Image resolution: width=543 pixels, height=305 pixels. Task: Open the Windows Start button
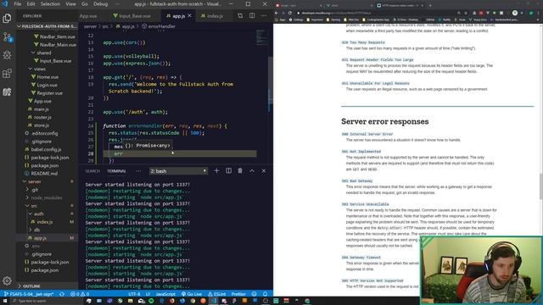(5, 301)
